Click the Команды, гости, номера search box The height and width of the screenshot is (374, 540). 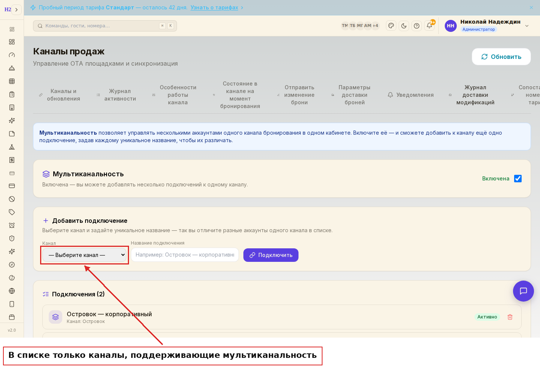[x=105, y=26]
